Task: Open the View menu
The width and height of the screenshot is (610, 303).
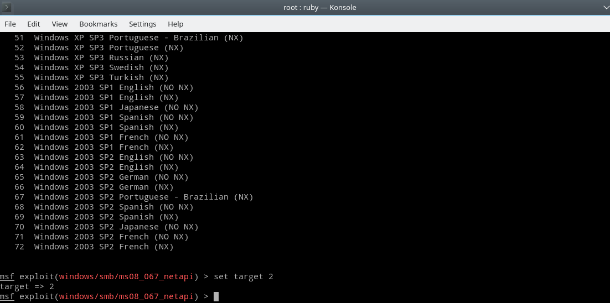Action: click(60, 24)
